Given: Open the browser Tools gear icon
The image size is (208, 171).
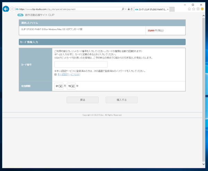Looking at the screenshot, I should (x=198, y=9).
